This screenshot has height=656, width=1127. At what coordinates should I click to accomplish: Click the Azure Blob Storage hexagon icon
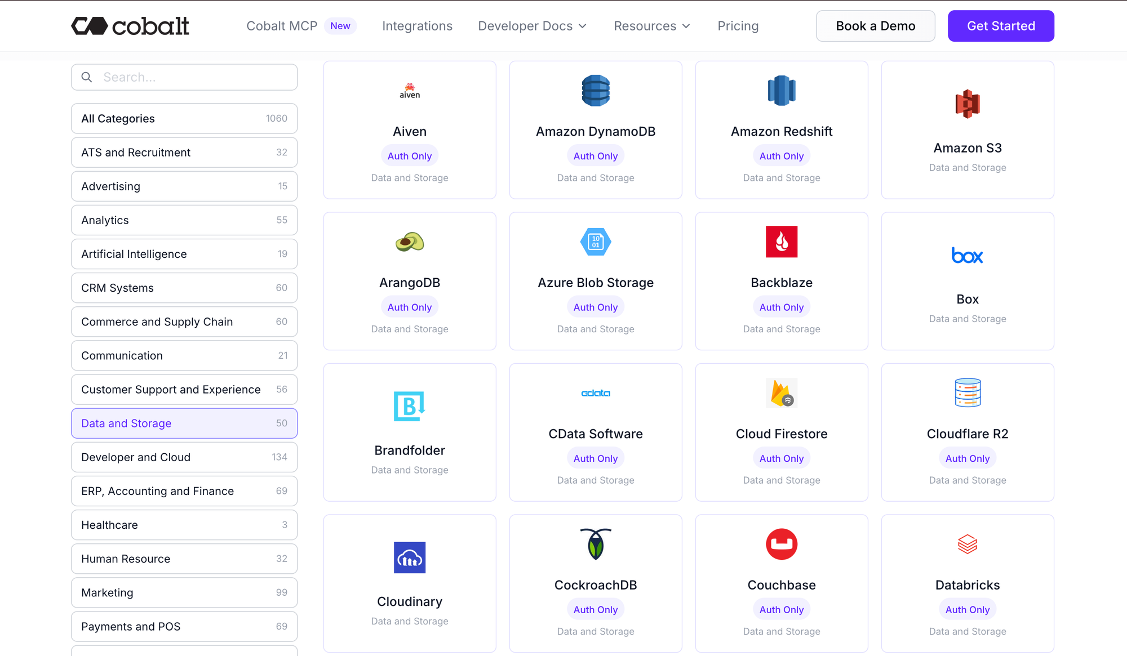pyautogui.click(x=596, y=242)
